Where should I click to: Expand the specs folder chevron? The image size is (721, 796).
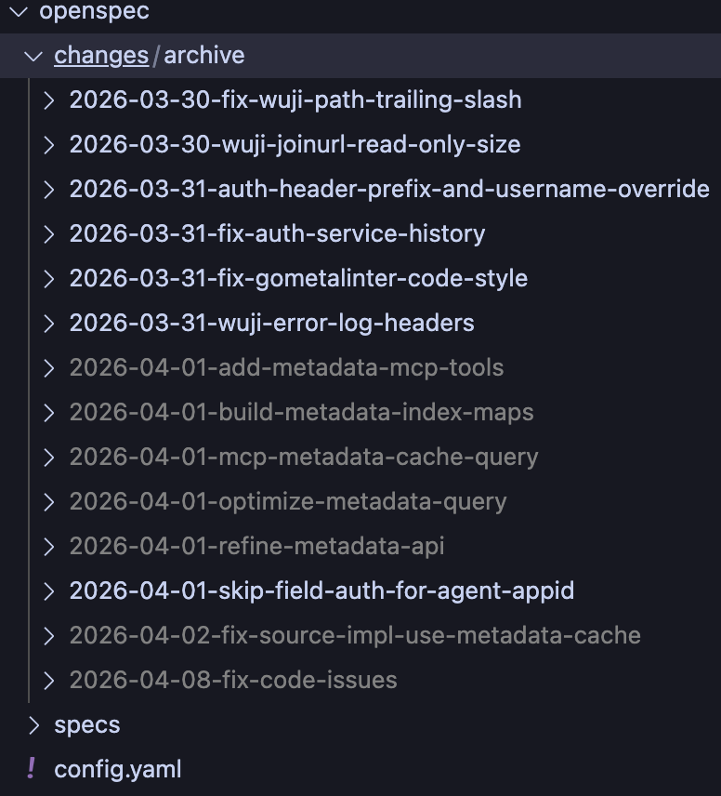pyautogui.click(x=34, y=724)
